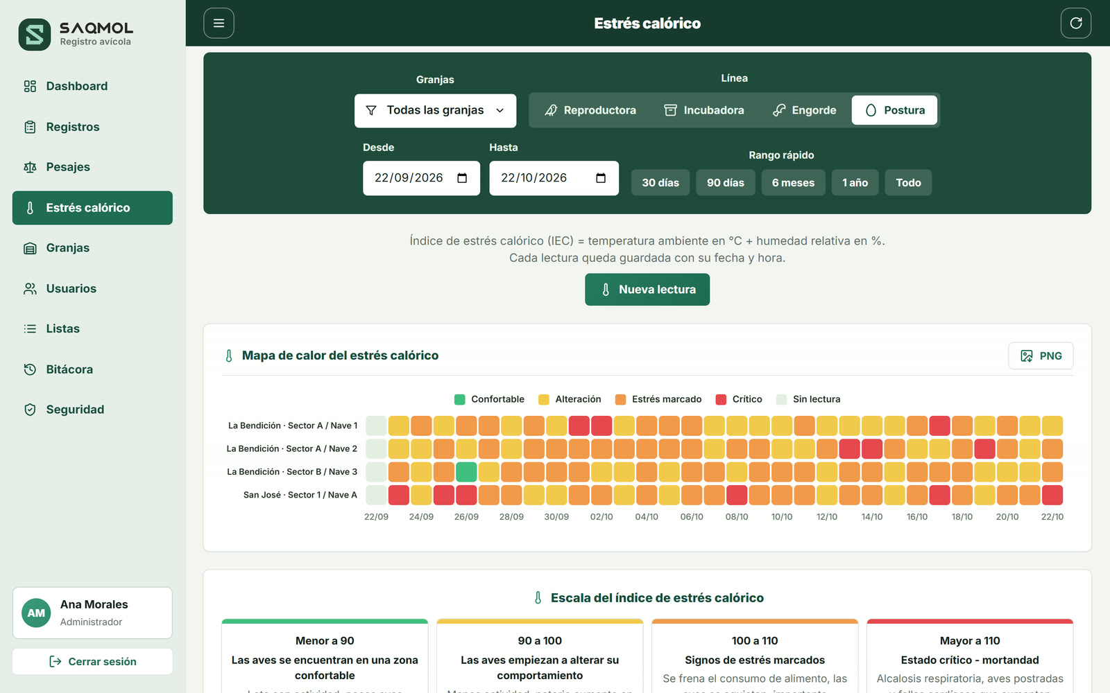Choose the 90 días quick range
This screenshot has width=1110, height=693.
coord(726,183)
